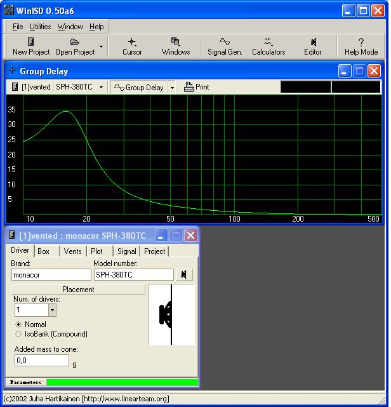Screen dimensions: 391x407
Task: Open the driver Editor from toolbar
Action: [x=313, y=46]
